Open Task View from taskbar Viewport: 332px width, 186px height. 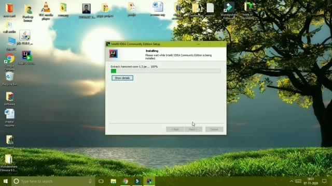point(101,181)
